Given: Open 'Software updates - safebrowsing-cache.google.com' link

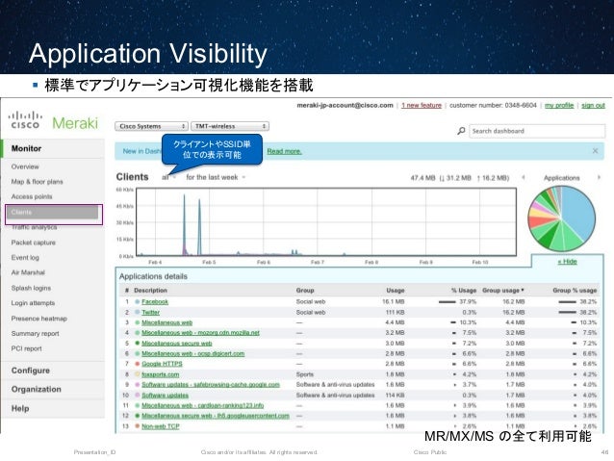Looking at the screenshot, I should click(x=211, y=385).
